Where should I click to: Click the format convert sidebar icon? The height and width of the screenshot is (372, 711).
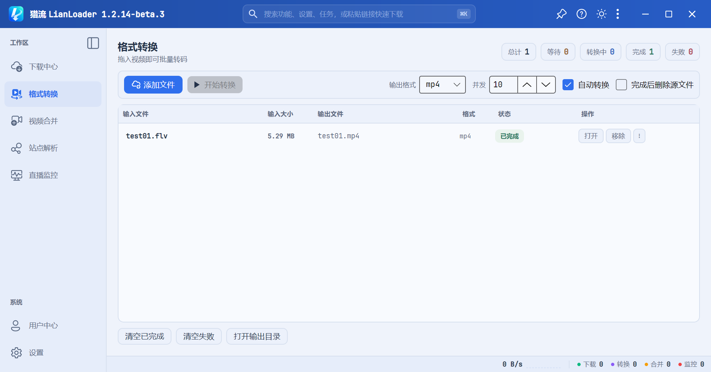click(17, 94)
